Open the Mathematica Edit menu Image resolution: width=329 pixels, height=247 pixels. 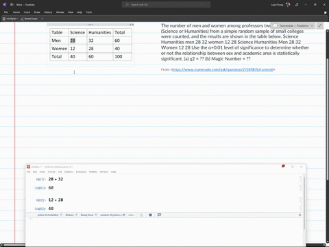(35, 172)
